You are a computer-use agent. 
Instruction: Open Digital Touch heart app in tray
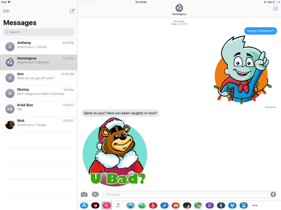click(95, 205)
